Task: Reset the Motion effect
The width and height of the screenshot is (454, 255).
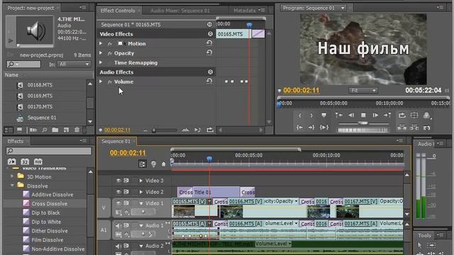Action: [x=209, y=43]
